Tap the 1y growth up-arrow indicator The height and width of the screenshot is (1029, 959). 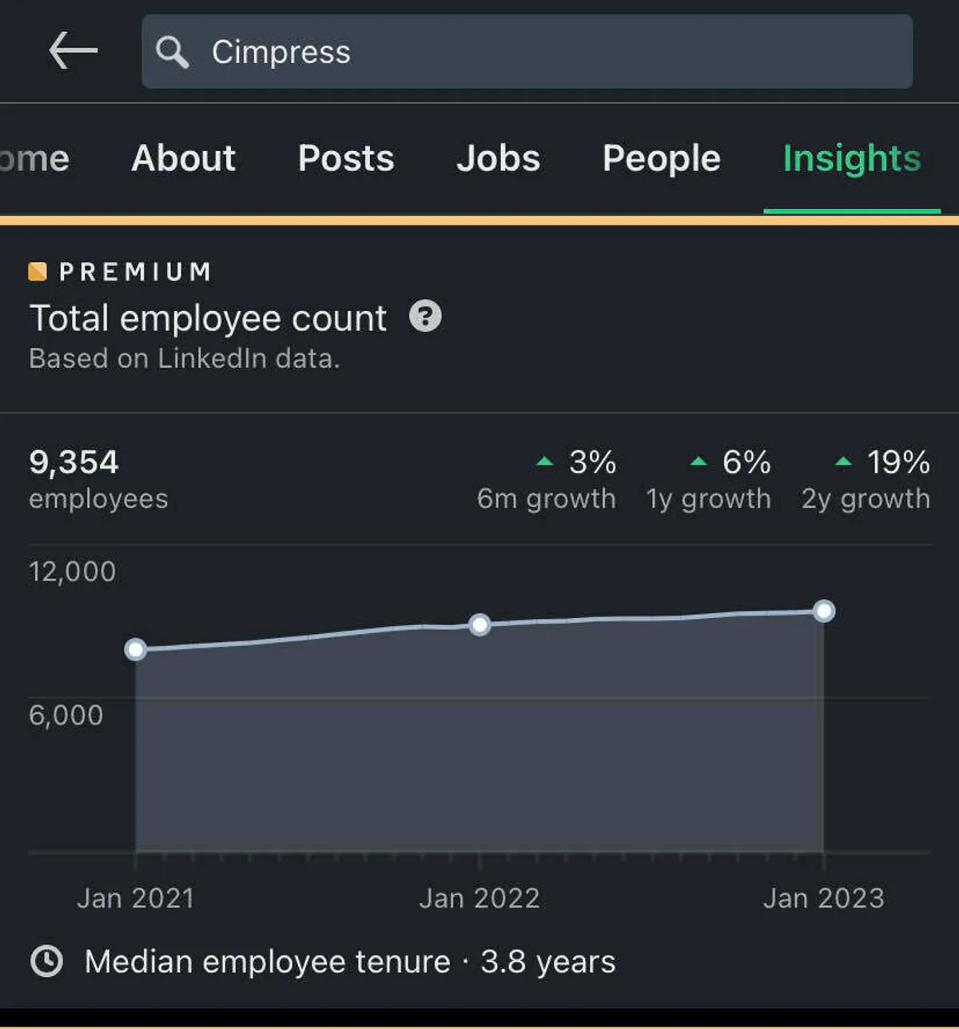pyautogui.click(x=698, y=461)
